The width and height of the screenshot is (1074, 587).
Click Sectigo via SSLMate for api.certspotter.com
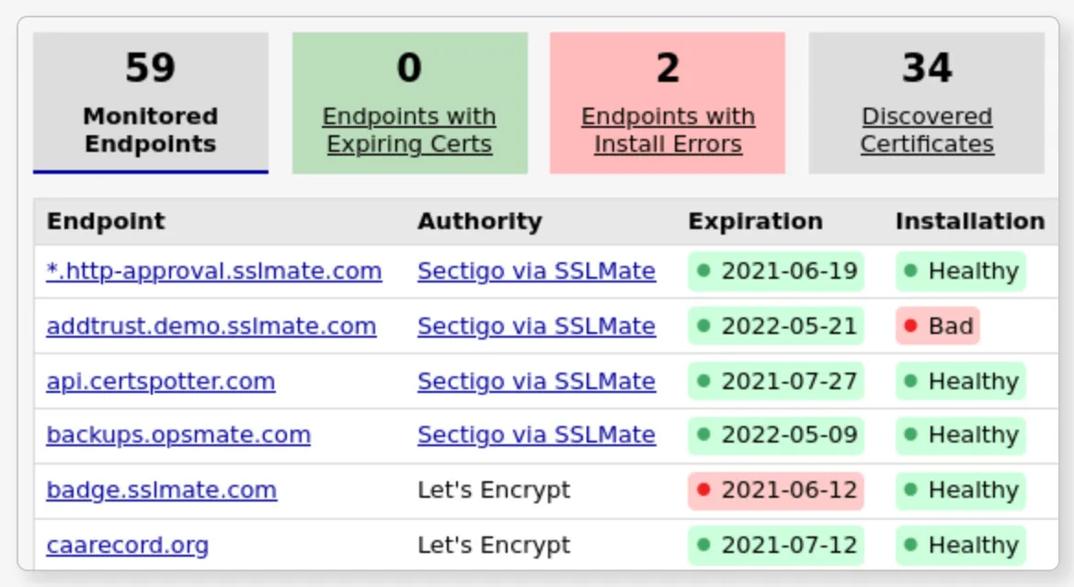pyautogui.click(x=536, y=382)
